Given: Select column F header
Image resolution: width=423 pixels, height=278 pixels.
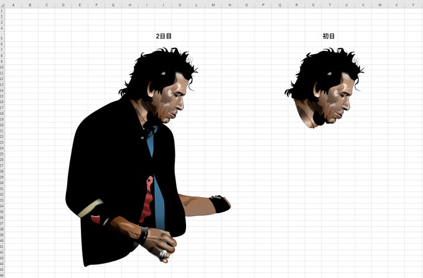Looking at the screenshot, I should point(96,5).
